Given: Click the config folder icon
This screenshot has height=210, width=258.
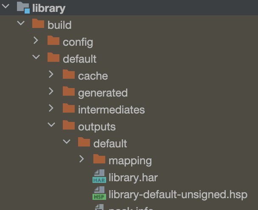Looking at the screenshot, I should 53,40.
